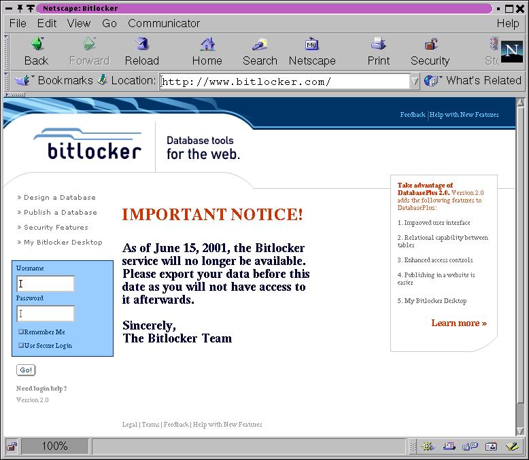Open the Edit menu
Viewport: 529px width, 460px height.
tap(46, 23)
